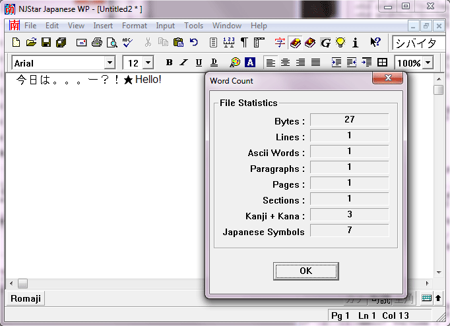Click the Print icon in toolbar

[x=97, y=43]
